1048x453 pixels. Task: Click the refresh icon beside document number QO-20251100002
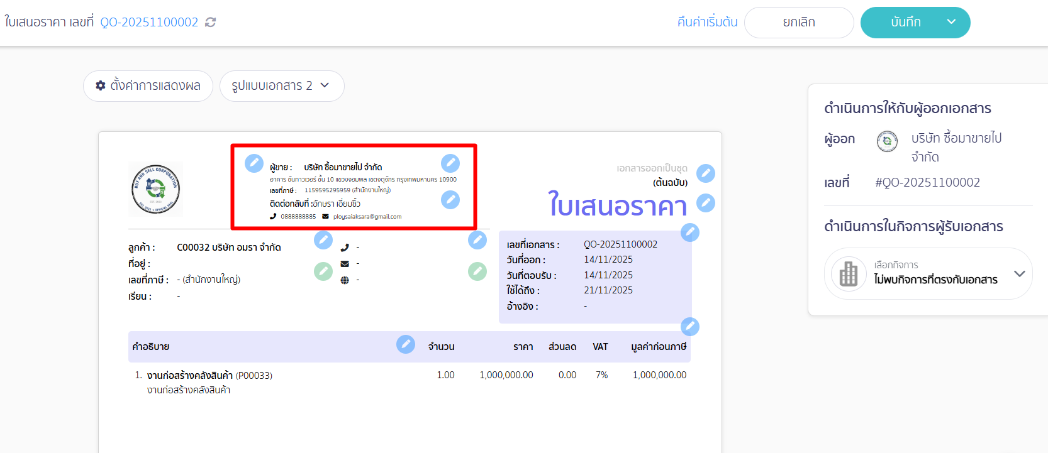(211, 22)
